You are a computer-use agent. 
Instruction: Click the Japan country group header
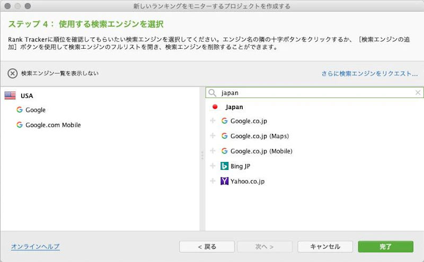[x=234, y=107]
